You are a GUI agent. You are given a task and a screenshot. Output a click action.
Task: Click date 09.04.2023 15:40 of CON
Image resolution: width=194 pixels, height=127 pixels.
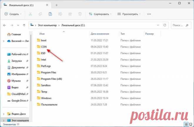click(x=99, y=47)
